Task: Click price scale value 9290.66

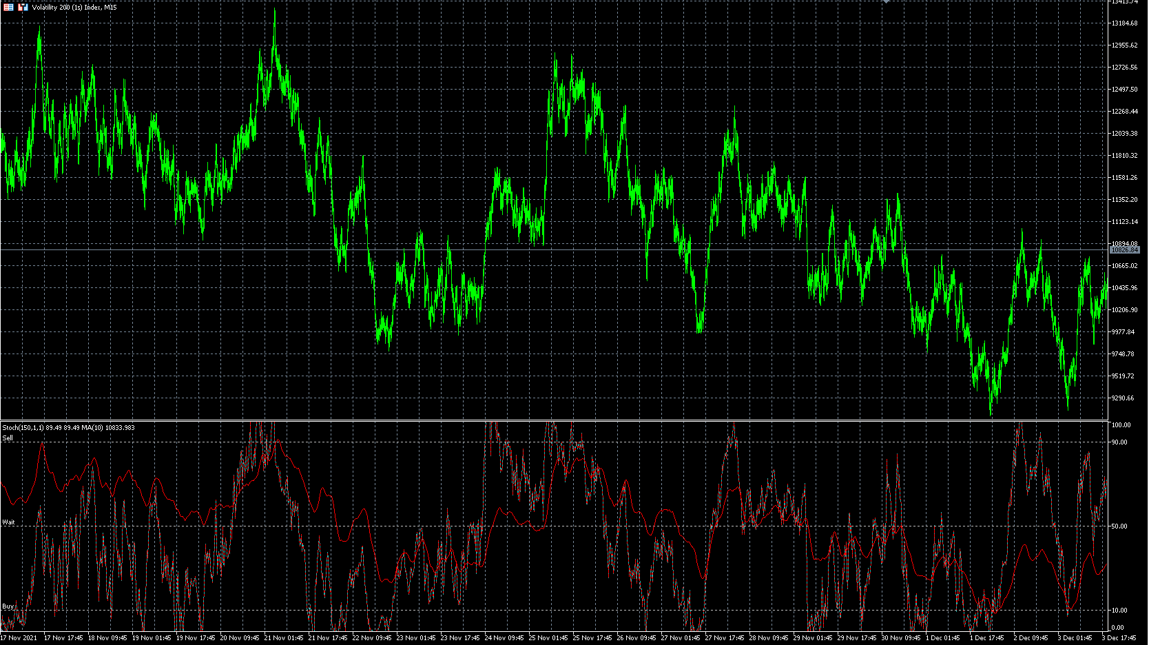Action: click(1123, 398)
